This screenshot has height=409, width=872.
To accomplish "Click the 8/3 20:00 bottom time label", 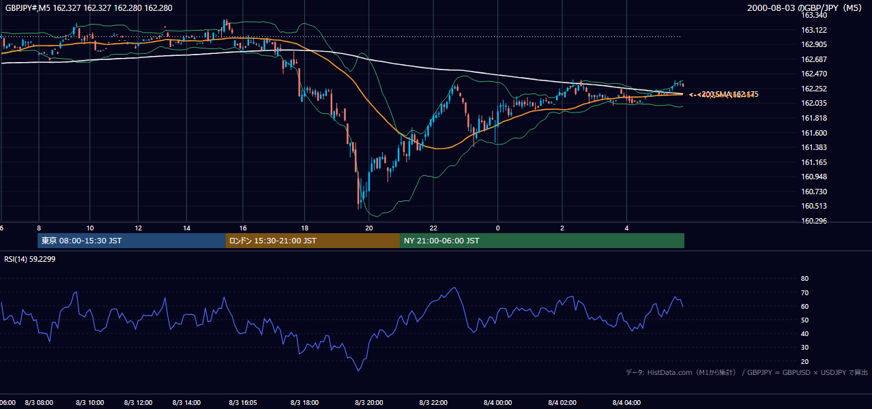I will point(368,402).
